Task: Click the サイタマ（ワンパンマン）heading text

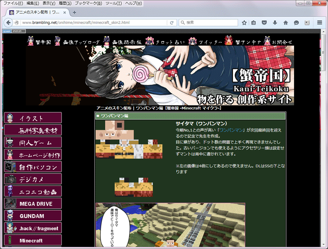Action: [x=201, y=123]
